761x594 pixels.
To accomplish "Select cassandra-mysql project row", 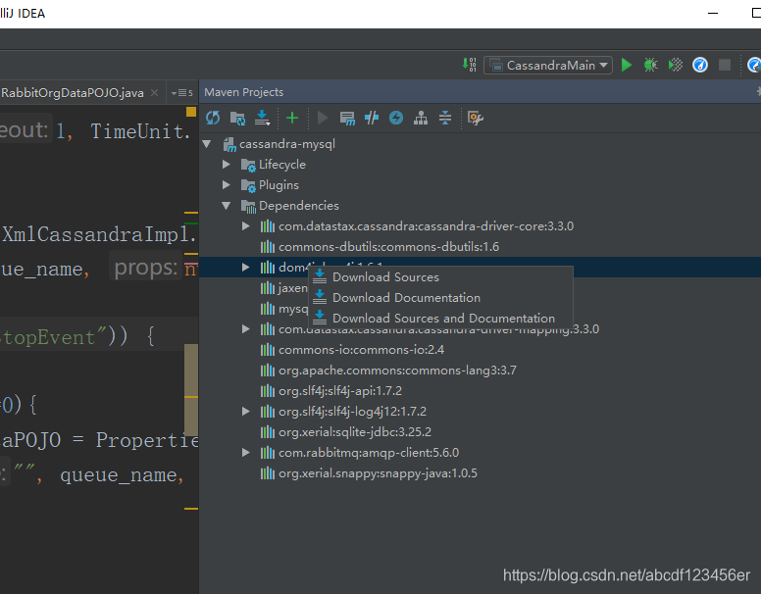I will [480, 144].
